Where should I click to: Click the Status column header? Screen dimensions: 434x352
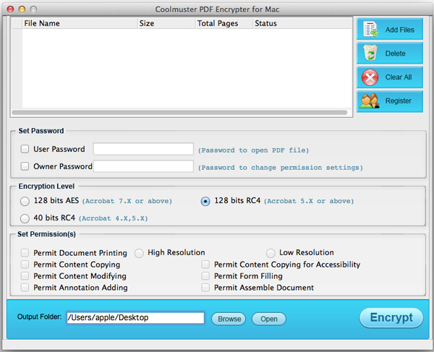pos(302,24)
